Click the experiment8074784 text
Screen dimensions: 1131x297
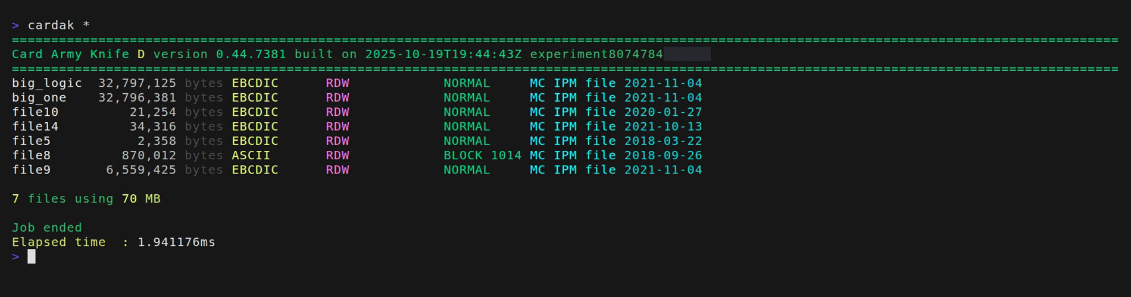596,54
